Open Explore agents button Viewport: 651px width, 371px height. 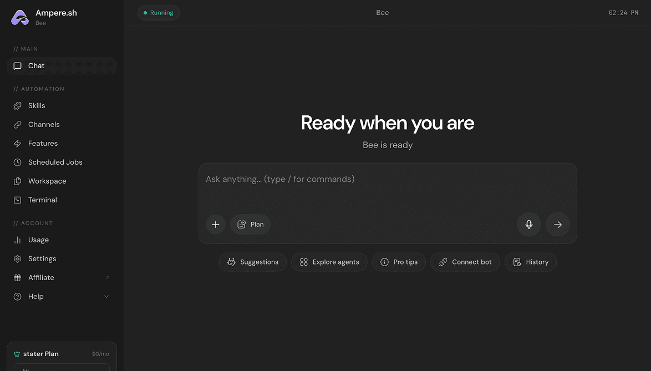[x=329, y=262]
